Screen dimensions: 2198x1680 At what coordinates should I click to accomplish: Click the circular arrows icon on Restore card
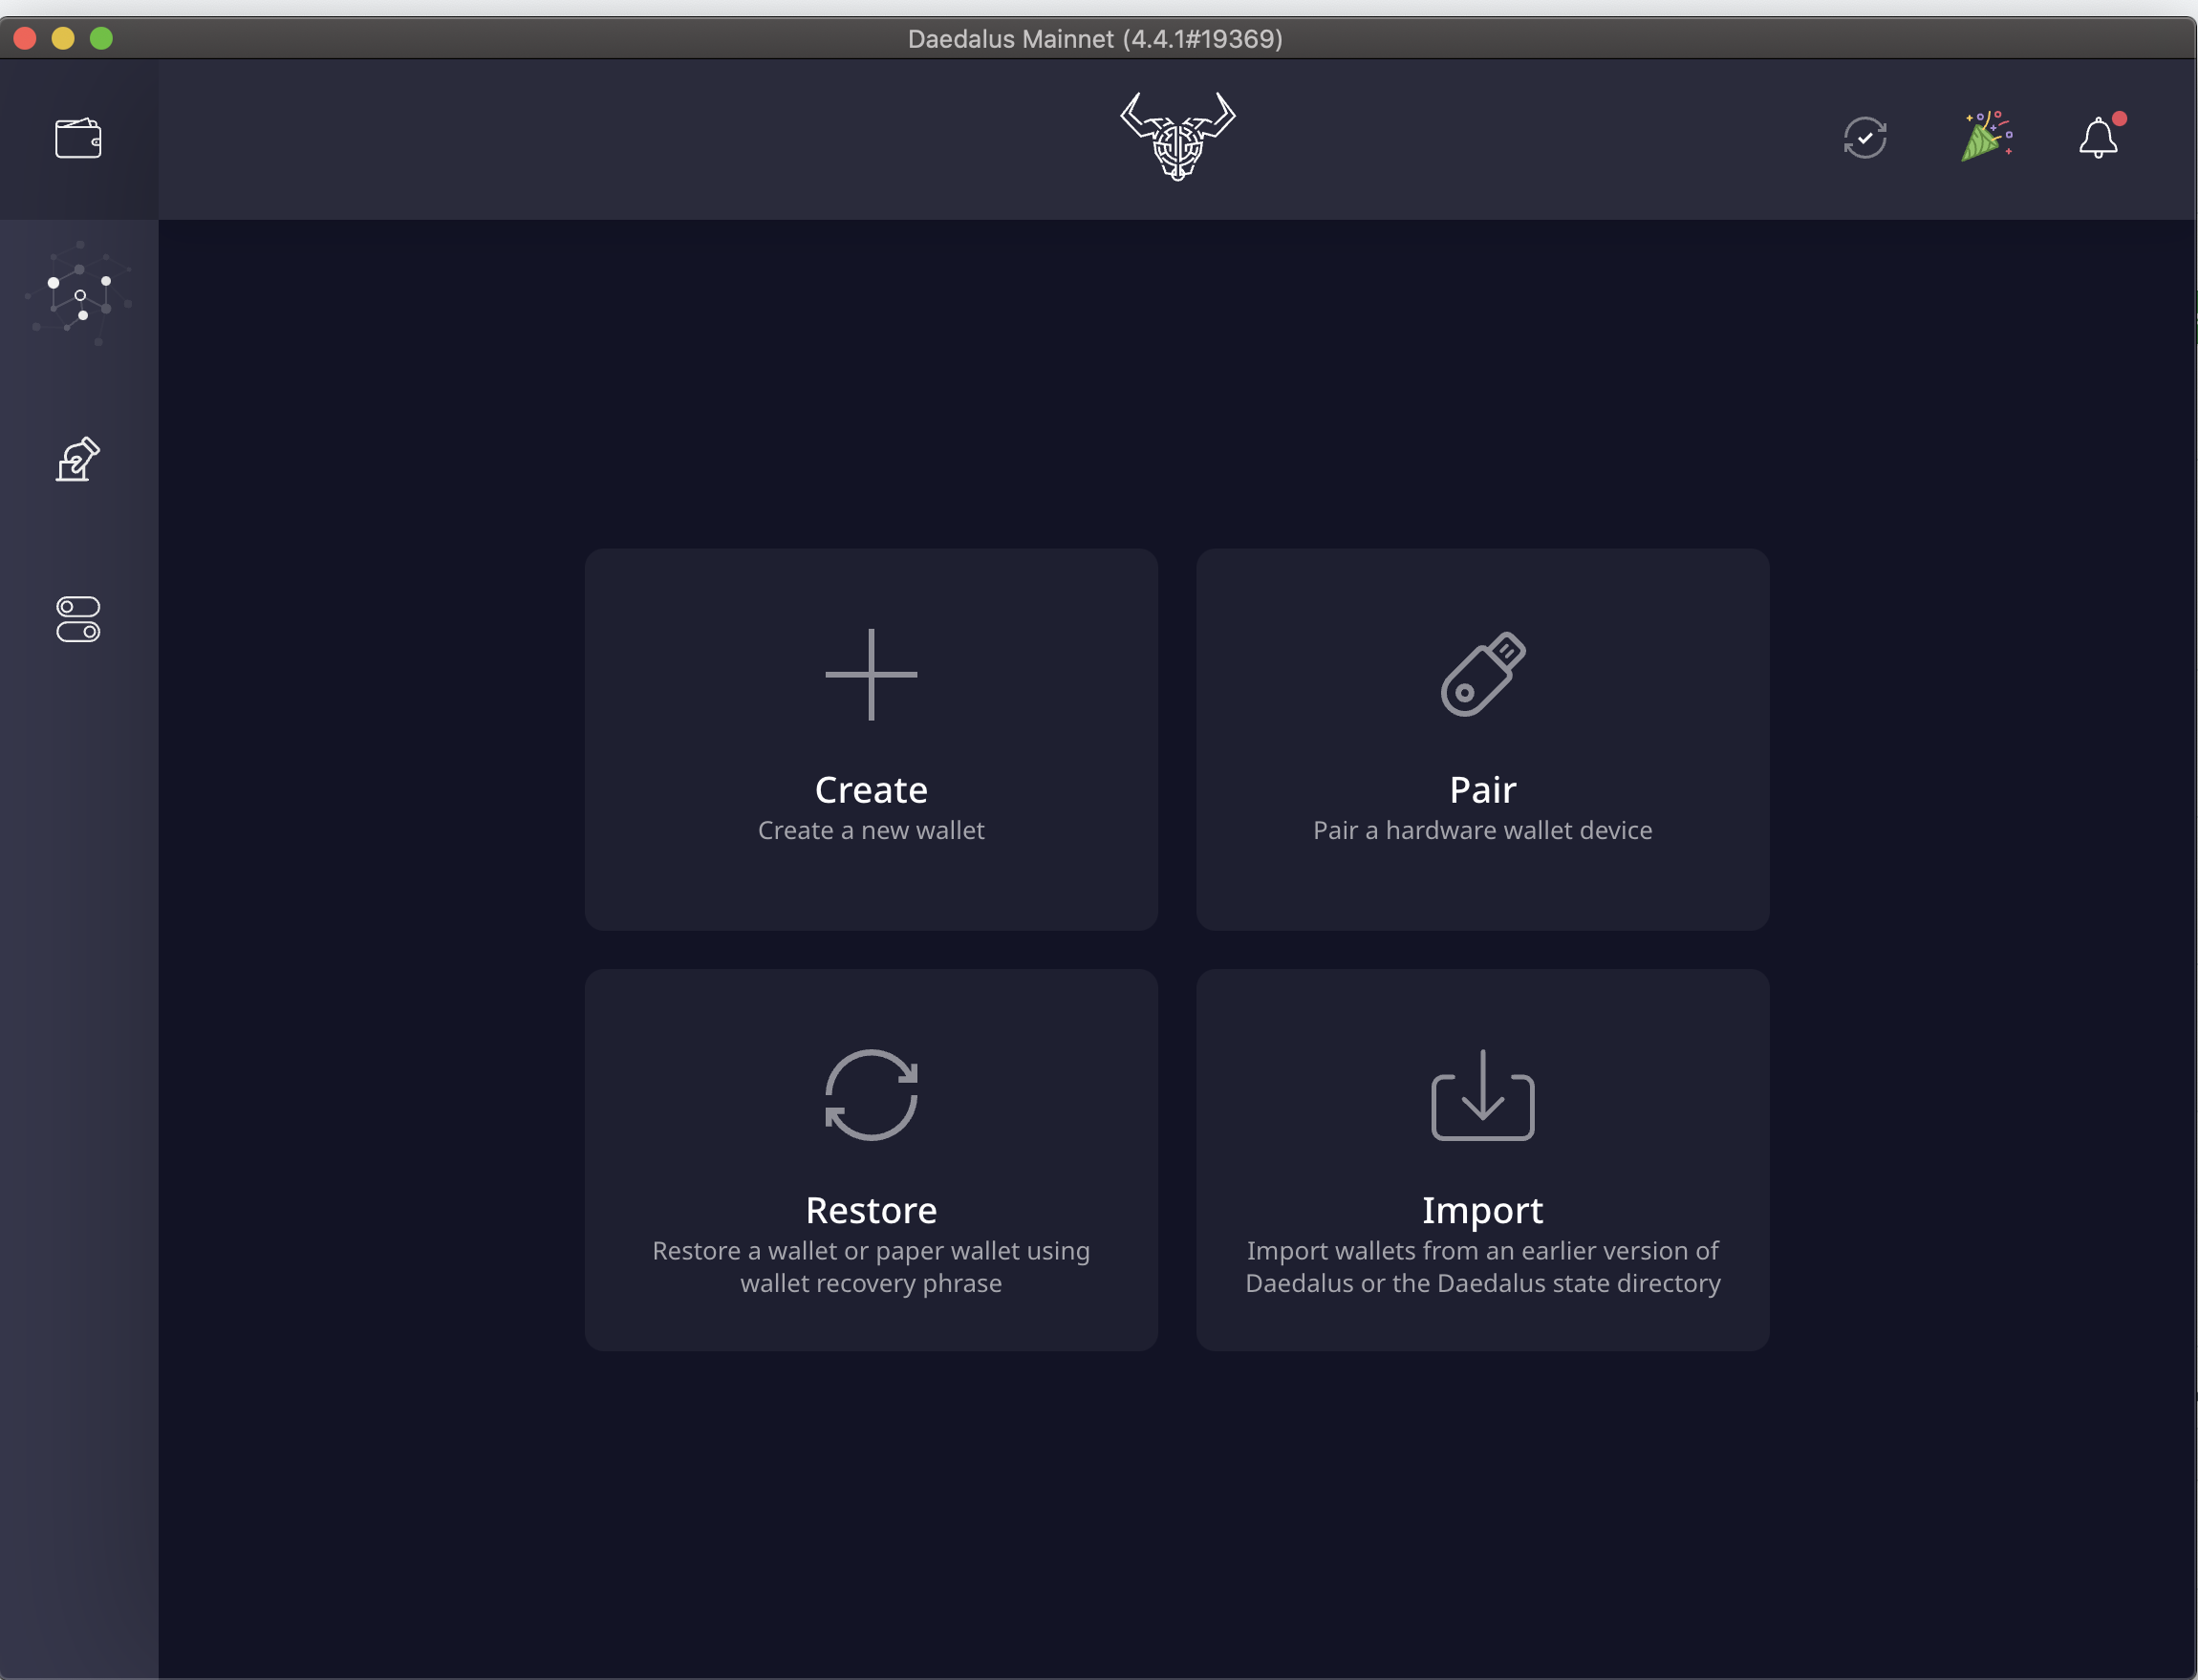(871, 1093)
